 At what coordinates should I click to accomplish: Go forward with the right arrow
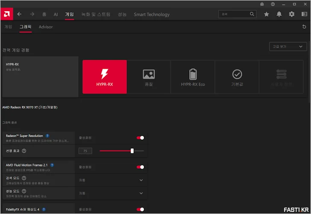pyautogui.click(x=32, y=14)
